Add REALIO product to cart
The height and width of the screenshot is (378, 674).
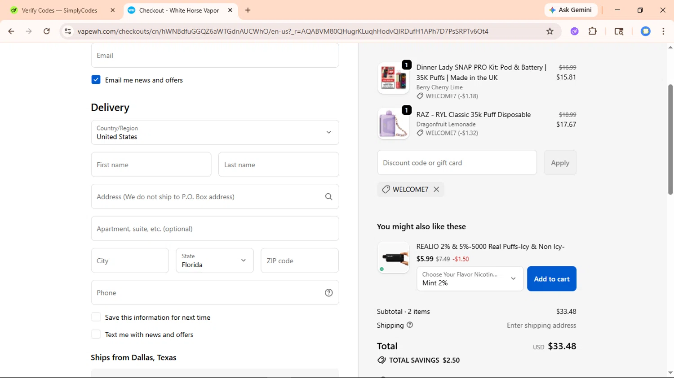[x=552, y=278]
